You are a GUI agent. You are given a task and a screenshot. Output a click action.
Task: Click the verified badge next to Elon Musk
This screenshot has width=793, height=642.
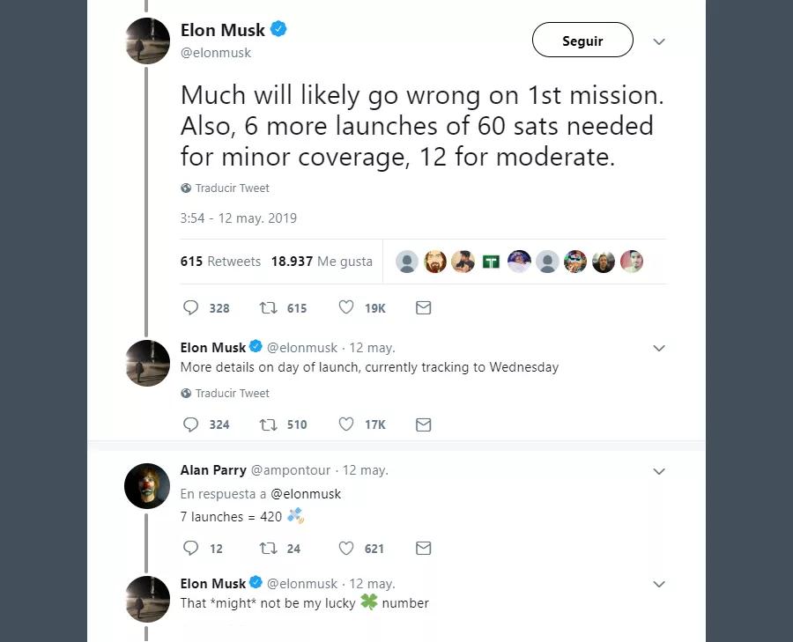278,29
